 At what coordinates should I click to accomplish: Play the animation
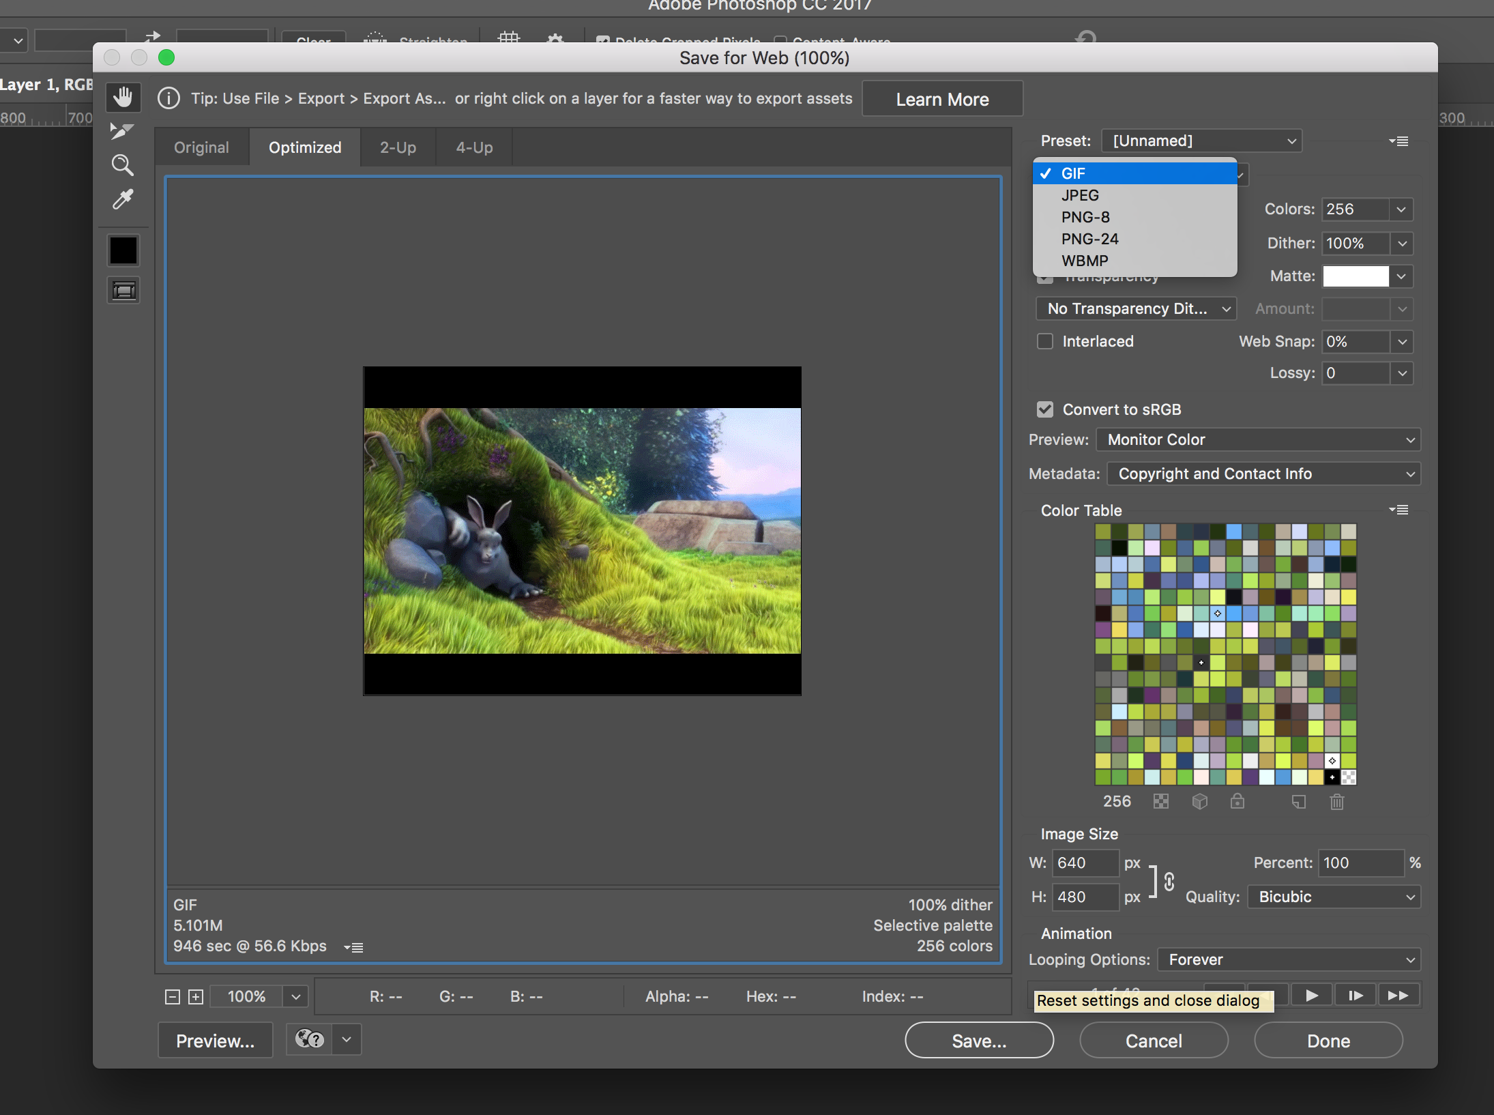1311,996
